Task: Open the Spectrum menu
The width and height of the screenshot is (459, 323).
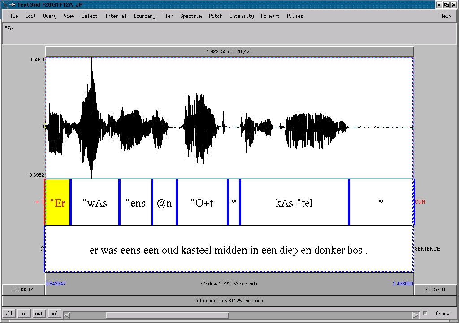Action: click(x=191, y=16)
